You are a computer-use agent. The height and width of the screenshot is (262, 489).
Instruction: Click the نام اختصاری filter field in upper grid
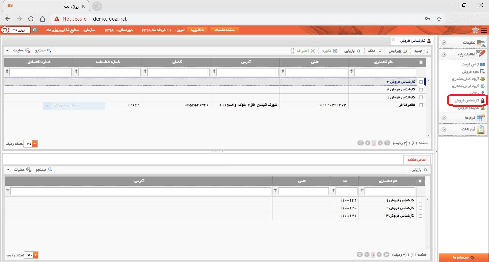click(x=385, y=72)
